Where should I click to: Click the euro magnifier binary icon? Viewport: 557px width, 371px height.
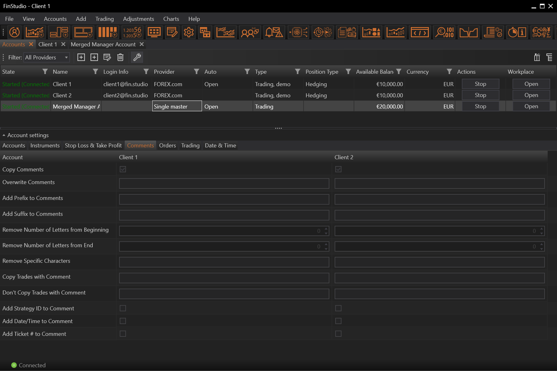click(x=444, y=32)
